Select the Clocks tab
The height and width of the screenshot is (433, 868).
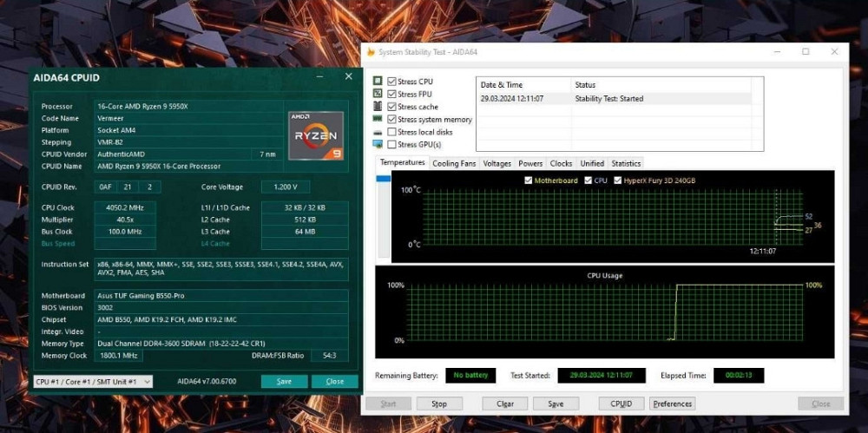click(x=561, y=163)
